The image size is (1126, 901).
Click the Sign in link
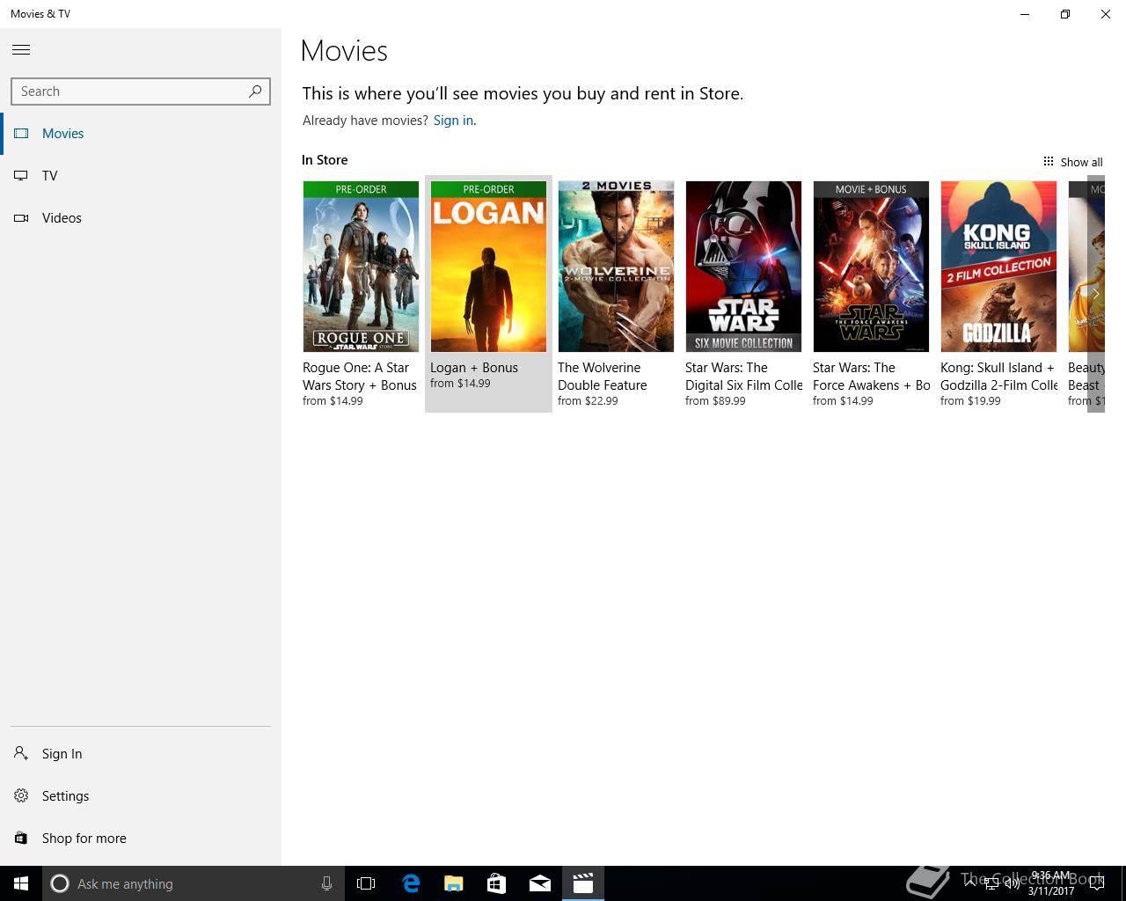coord(453,121)
